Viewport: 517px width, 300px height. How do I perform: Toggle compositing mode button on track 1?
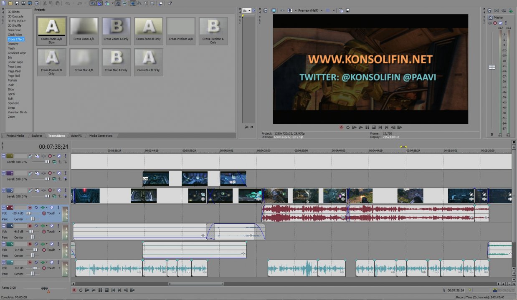click(54, 162)
